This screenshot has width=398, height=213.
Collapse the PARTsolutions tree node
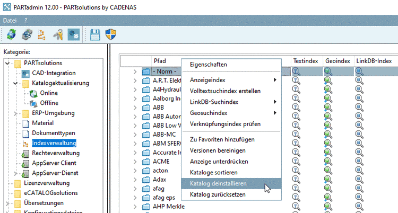pyautogui.click(x=7, y=63)
